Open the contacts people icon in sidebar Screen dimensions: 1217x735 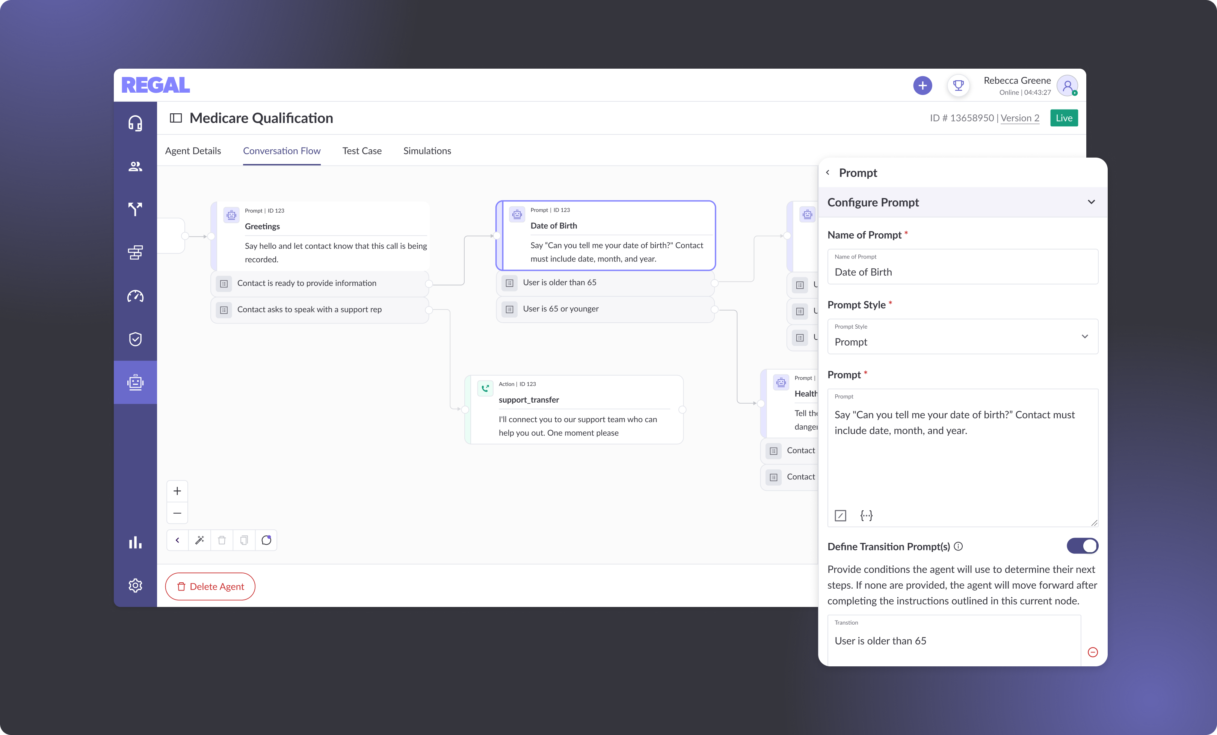coord(135,166)
